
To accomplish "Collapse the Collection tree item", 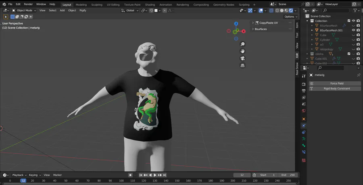I will [307, 21].
